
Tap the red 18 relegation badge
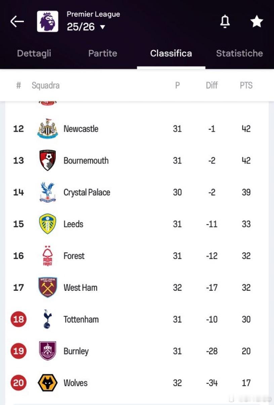(18, 319)
